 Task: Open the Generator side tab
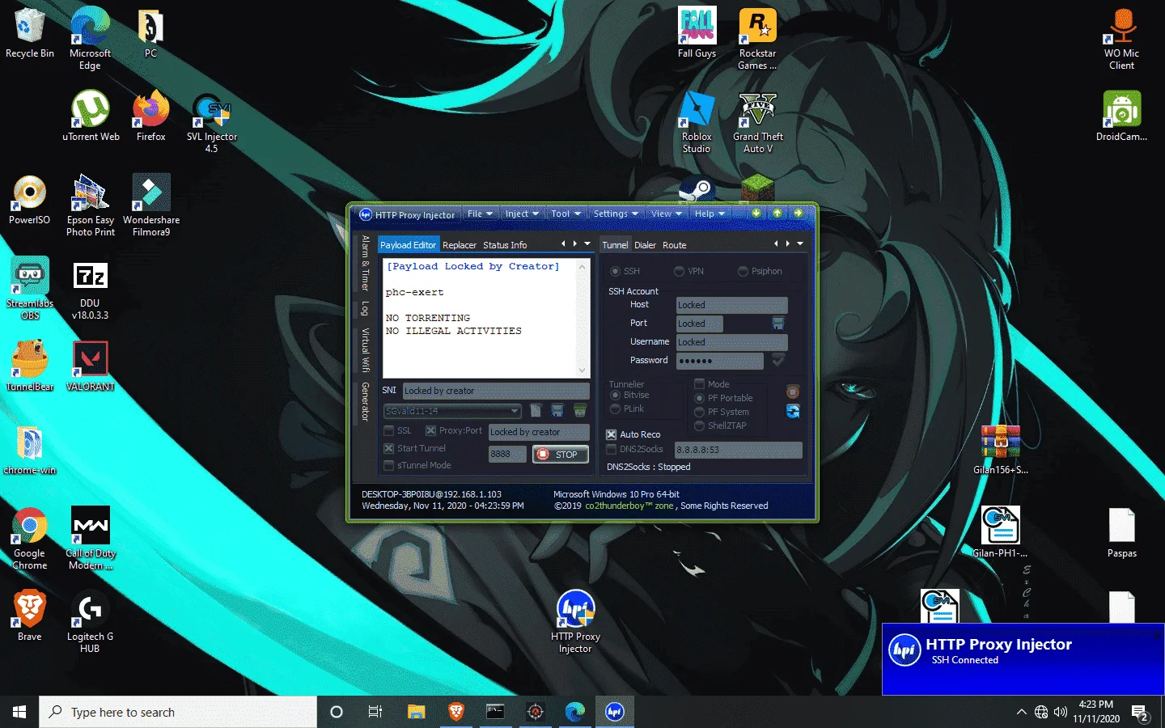point(365,402)
